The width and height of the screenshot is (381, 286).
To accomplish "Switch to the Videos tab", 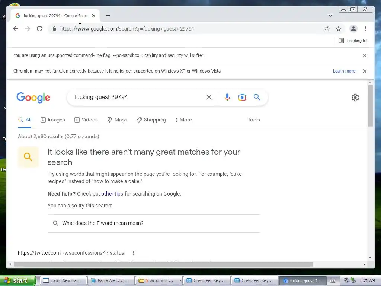I will 86,120.
